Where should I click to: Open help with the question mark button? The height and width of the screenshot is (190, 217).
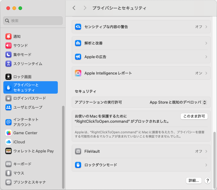pos(208,181)
